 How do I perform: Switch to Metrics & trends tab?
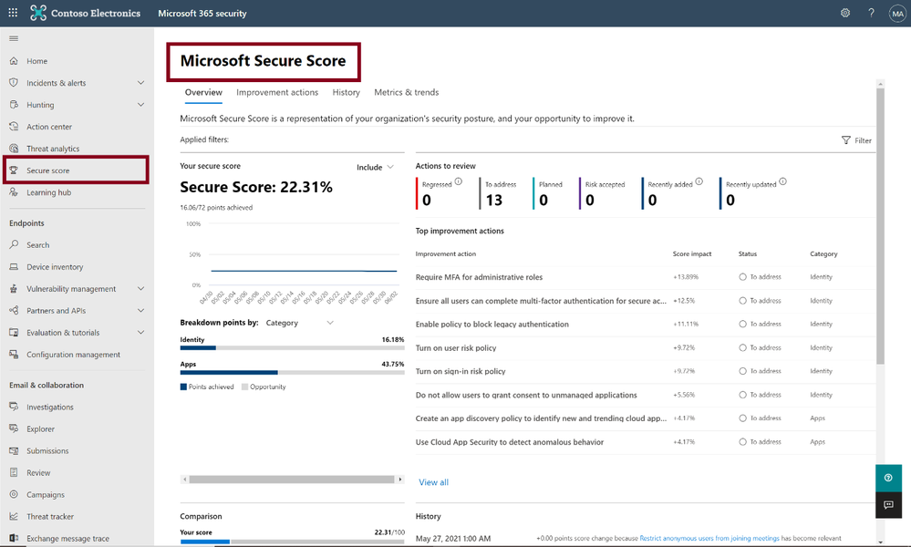click(406, 92)
